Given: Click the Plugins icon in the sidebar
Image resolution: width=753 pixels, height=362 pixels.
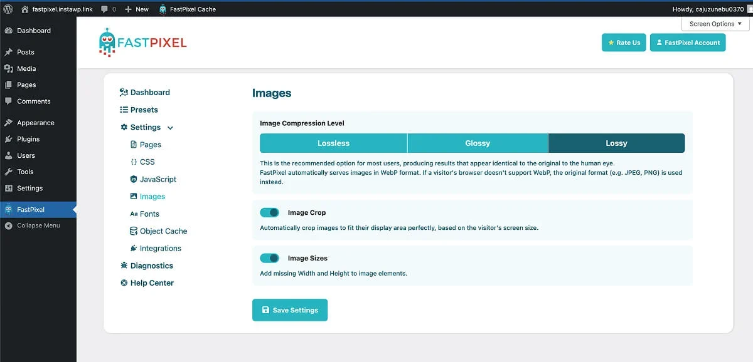Looking at the screenshot, I should point(9,139).
